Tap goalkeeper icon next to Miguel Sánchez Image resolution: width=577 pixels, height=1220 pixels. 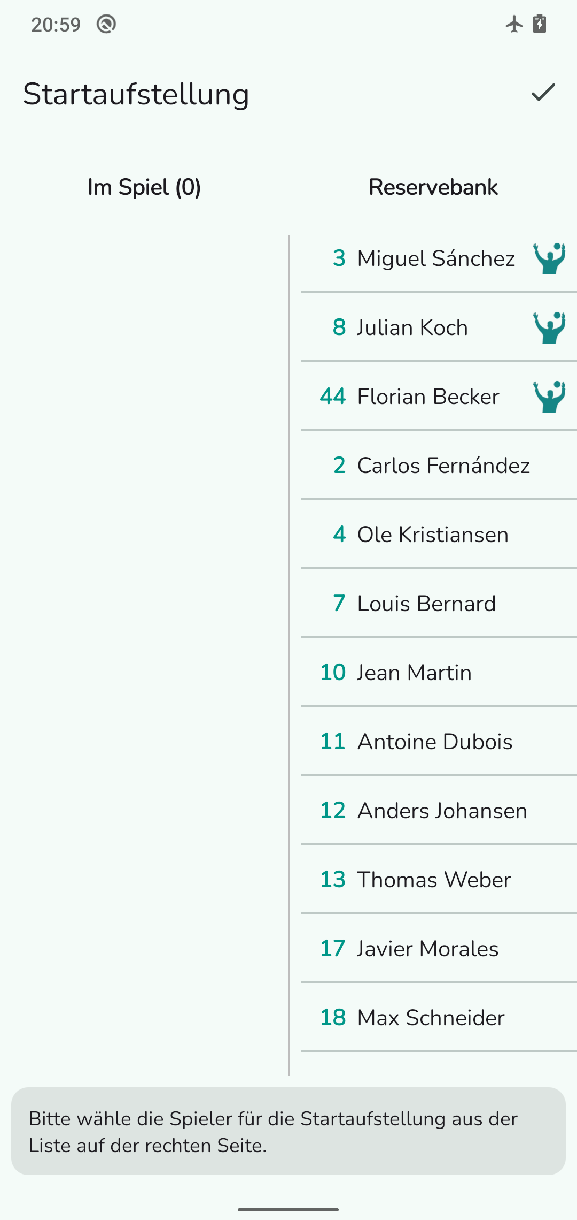pos(549,258)
